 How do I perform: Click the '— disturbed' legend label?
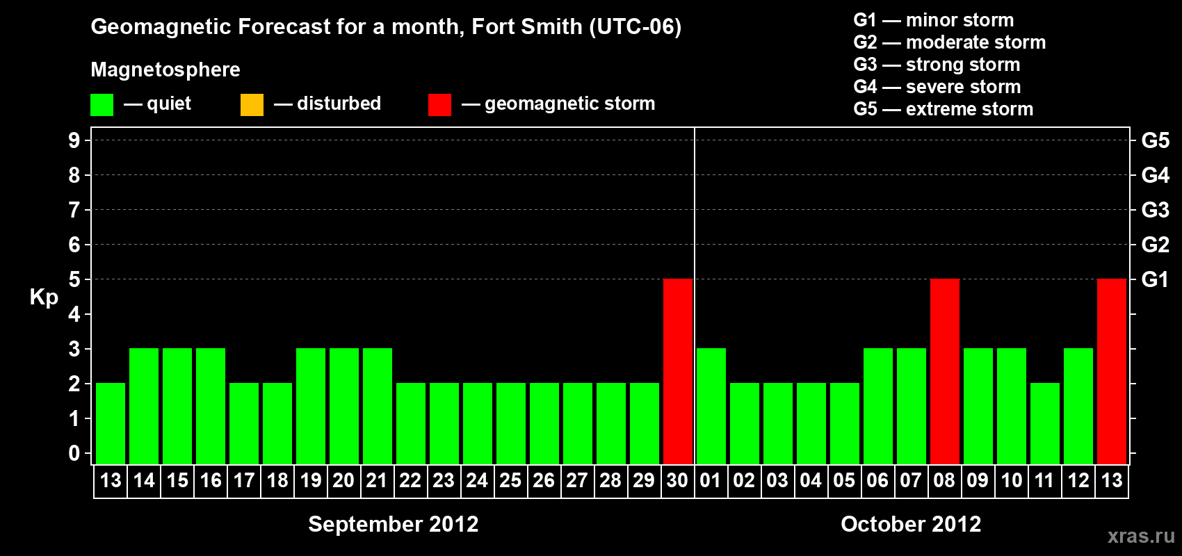pyautogui.click(x=327, y=104)
